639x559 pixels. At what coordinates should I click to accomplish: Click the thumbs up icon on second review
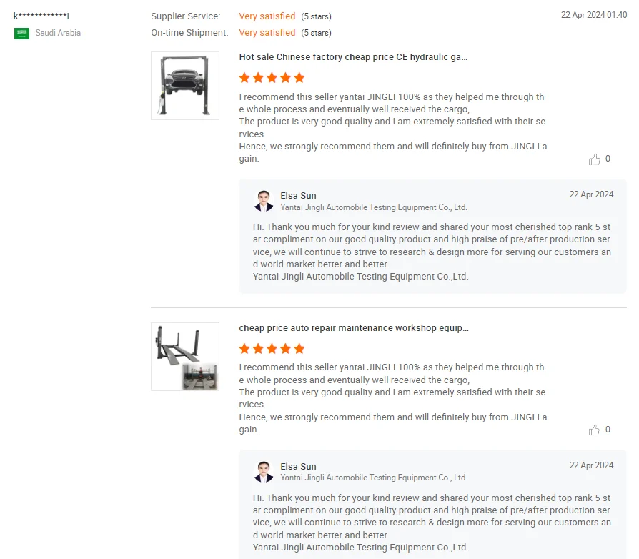[595, 430]
